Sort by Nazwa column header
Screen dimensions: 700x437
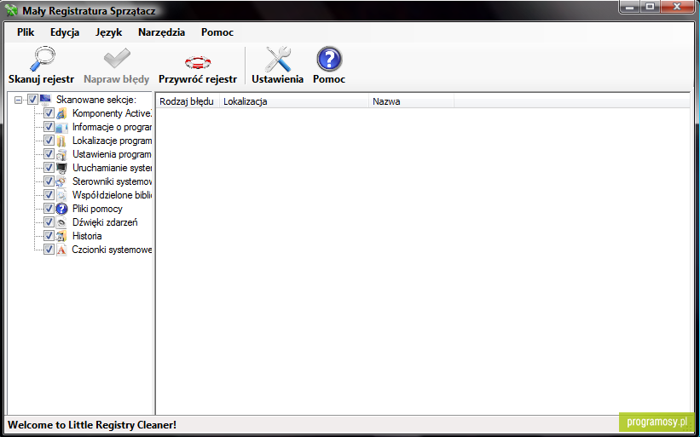(x=411, y=101)
